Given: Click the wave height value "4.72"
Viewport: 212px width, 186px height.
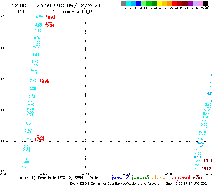Looking at the screenshot, I should point(28,140).
